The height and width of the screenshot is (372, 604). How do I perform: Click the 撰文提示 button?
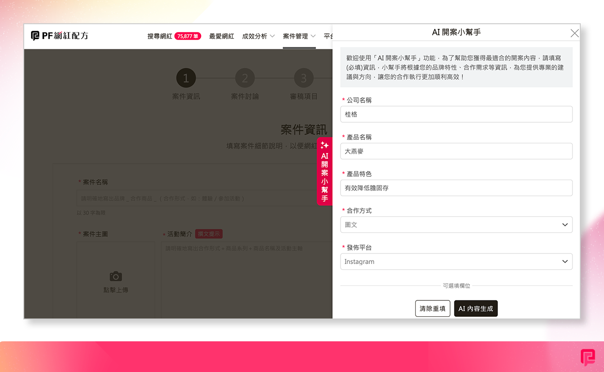point(209,234)
